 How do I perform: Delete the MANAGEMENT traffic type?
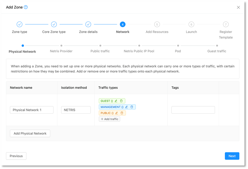click(132, 107)
